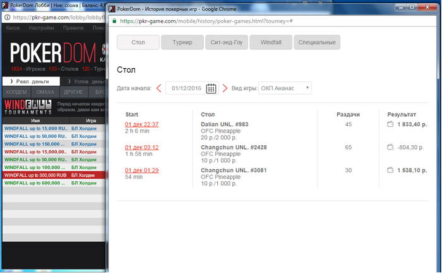Open Касса menu in lobby window
This screenshot has width=442, height=274.
(13, 28)
